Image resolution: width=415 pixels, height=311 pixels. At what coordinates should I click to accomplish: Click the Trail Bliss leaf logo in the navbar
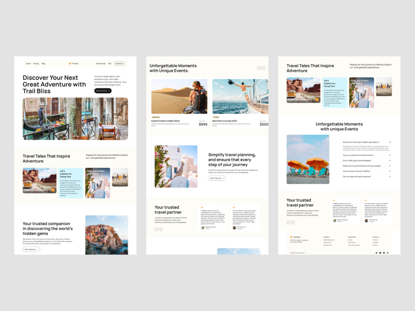pos(73,63)
